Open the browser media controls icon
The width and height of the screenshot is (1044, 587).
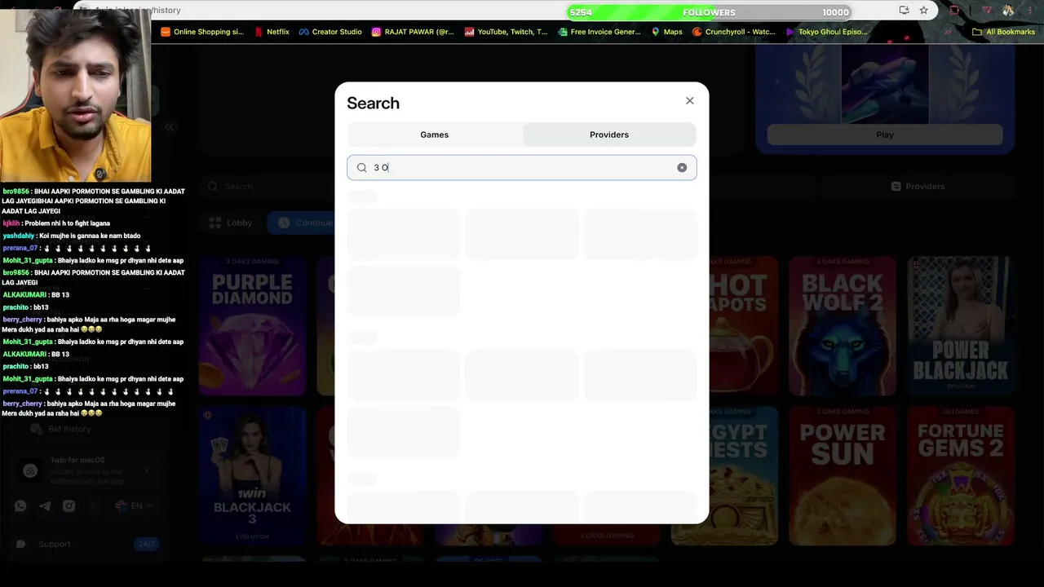(x=987, y=11)
